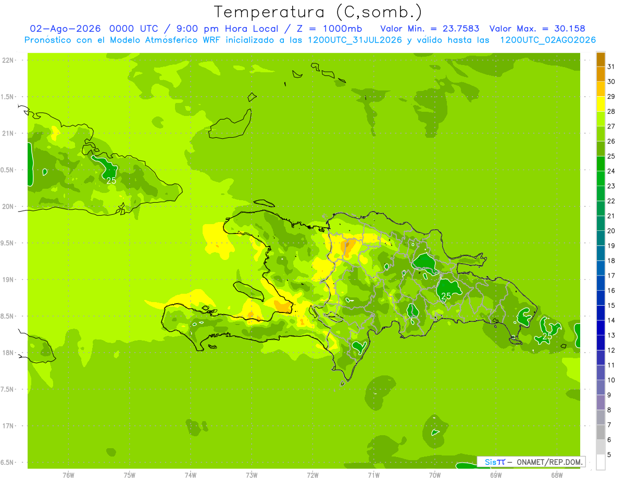The image size is (625, 482).
Task: Click the "74W" longitude label
Action: click(191, 475)
